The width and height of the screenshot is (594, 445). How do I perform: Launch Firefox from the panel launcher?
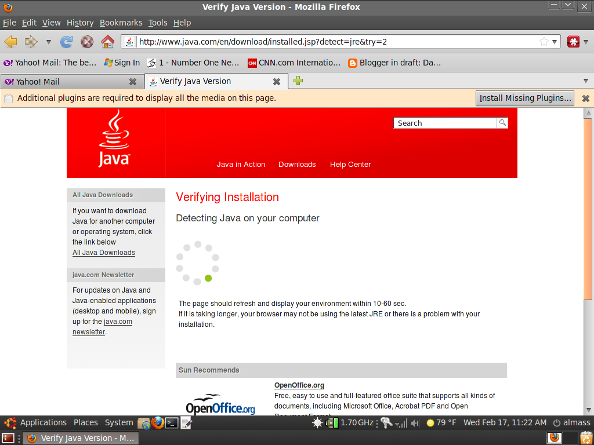[158, 422]
